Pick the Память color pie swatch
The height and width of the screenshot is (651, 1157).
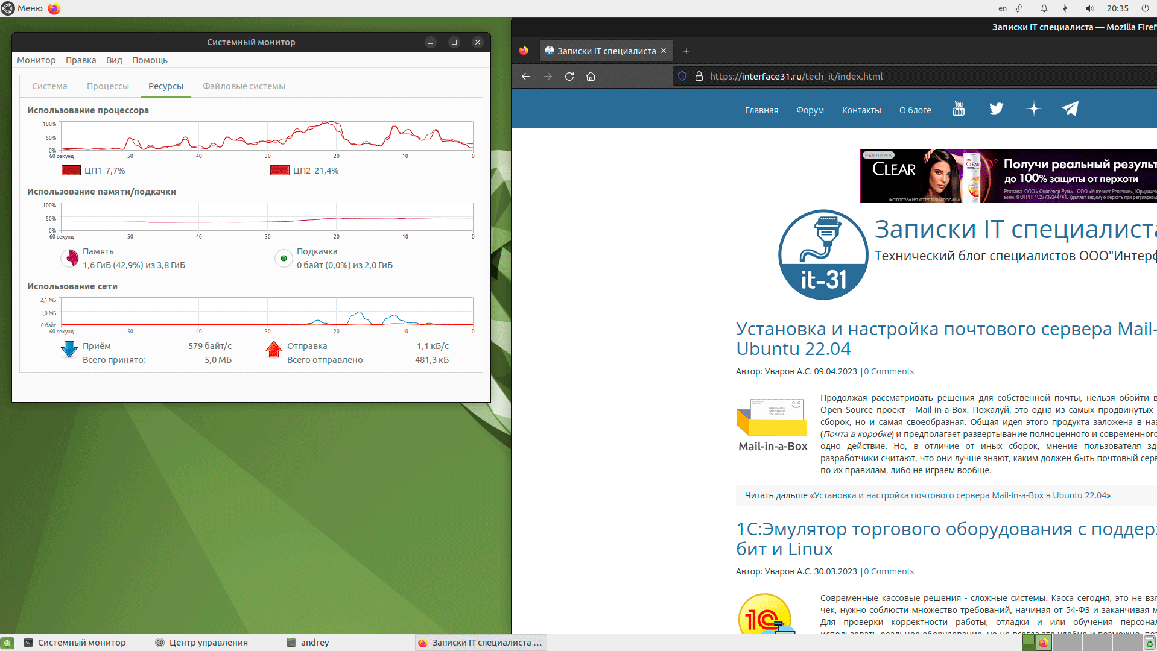tap(70, 258)
